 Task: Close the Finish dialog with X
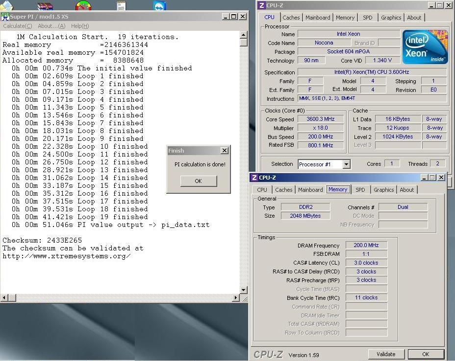pyautogui.click(x=225, y=151)
